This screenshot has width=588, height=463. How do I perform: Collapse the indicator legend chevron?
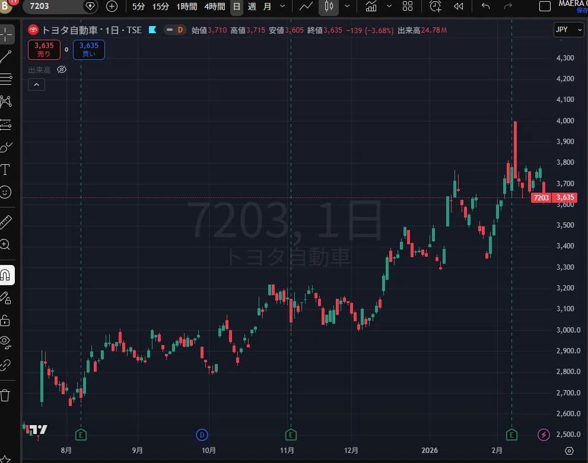(36, 85)
